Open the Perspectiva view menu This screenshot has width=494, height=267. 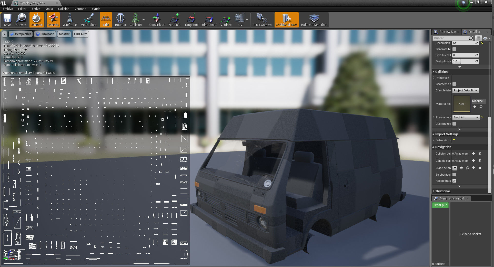pyautogui.click(x=21, y=34)
